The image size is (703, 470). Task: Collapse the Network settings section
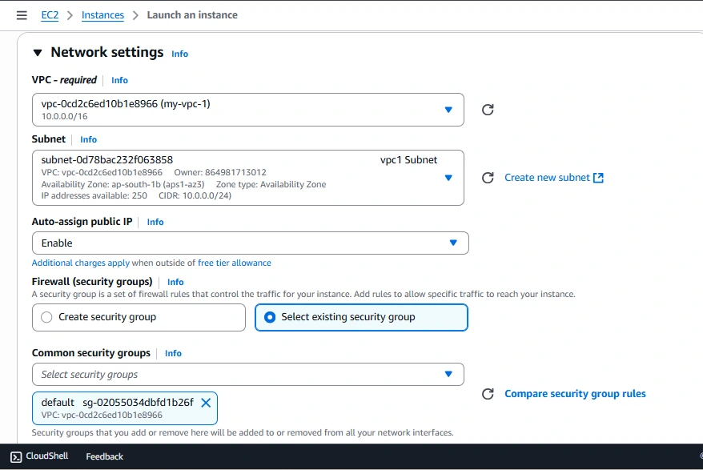point(37,53)
